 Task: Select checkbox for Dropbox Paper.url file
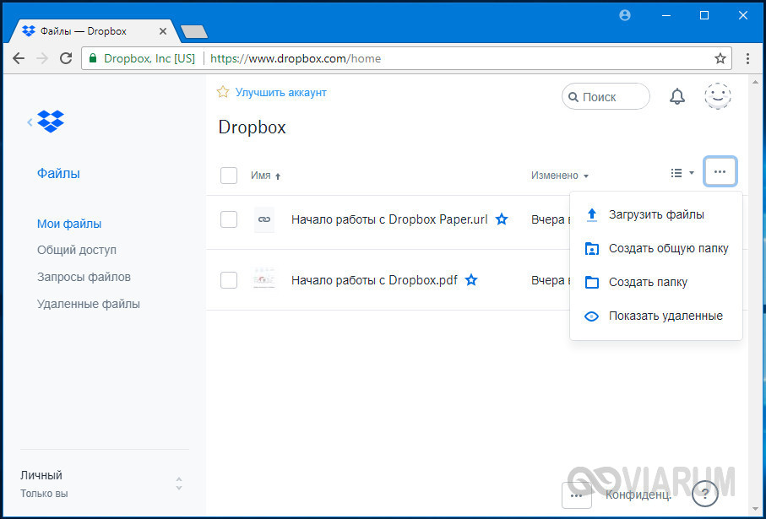pos(229,219)
